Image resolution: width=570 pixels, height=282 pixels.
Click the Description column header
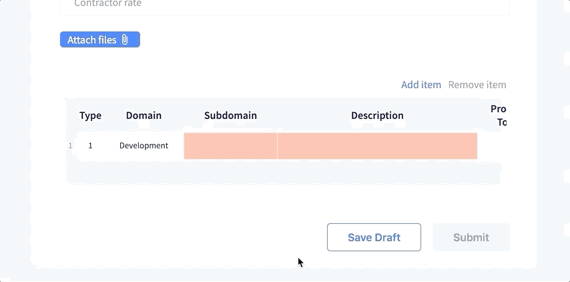[377, 116]
